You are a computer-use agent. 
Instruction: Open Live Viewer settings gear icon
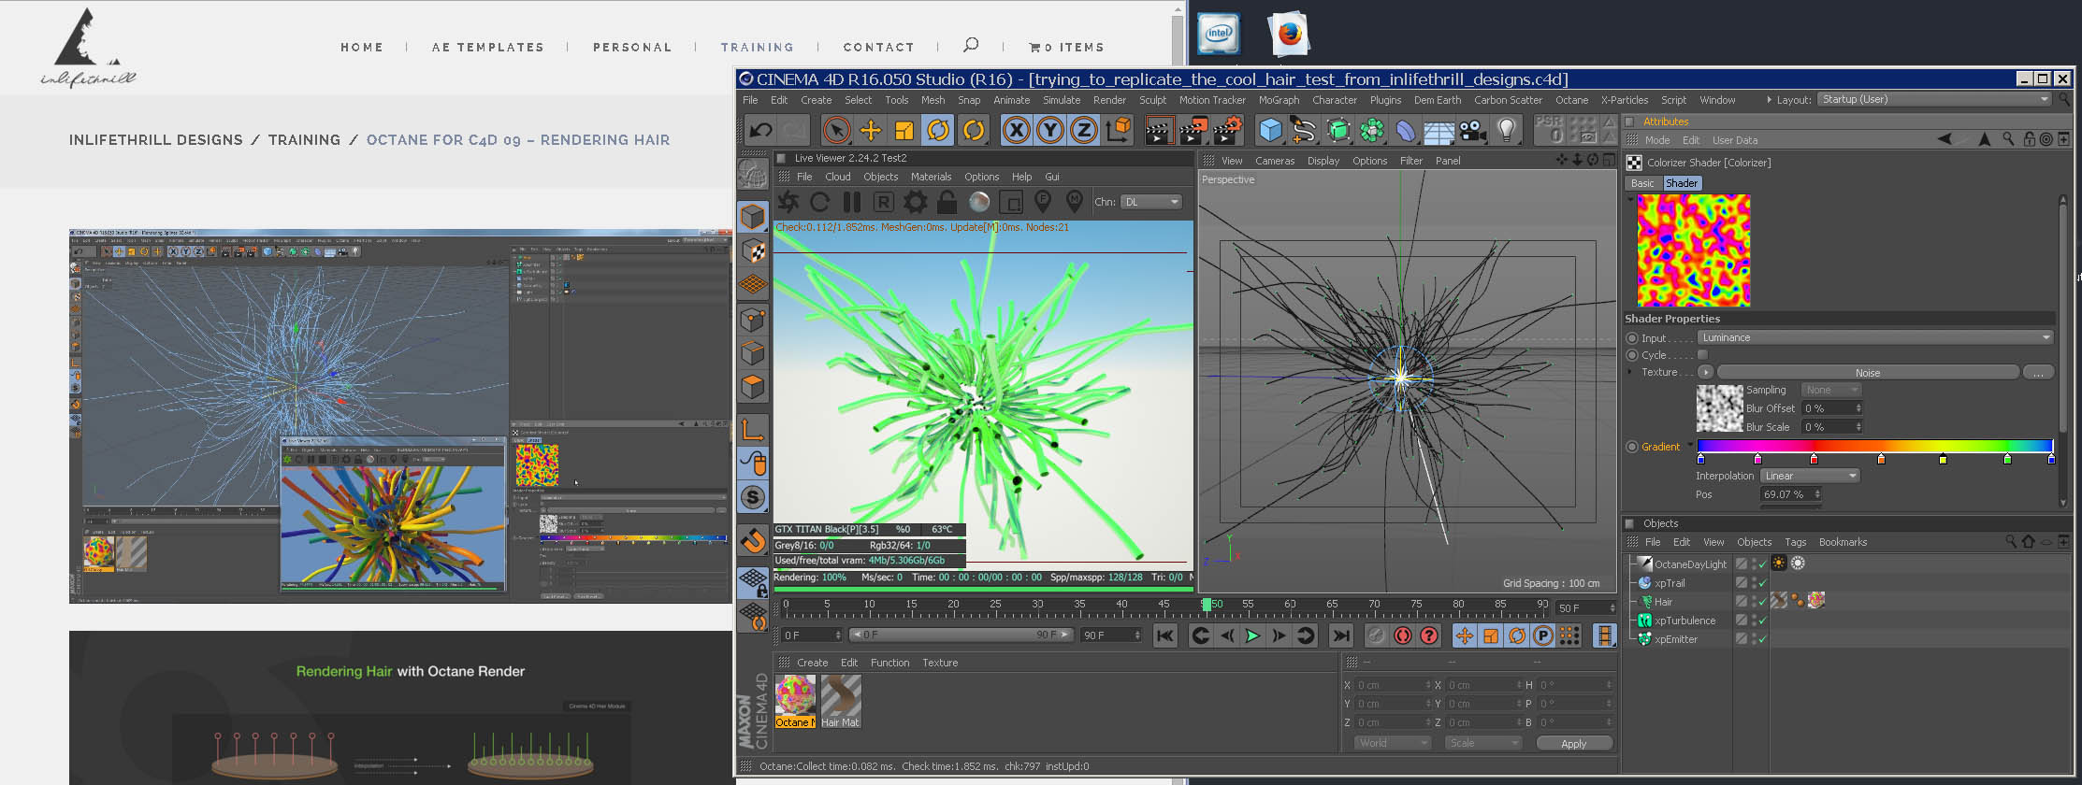click(x=915, y=202)
